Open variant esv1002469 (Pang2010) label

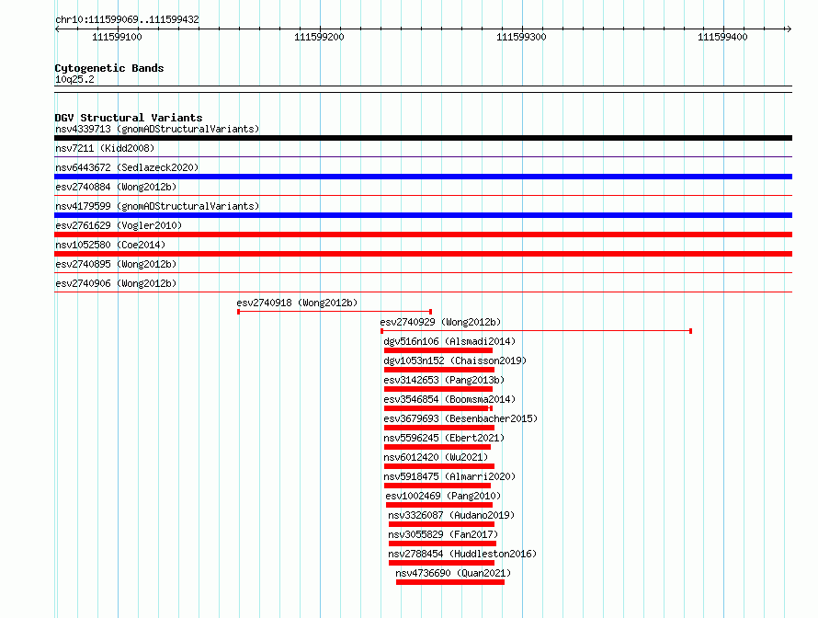443,496
